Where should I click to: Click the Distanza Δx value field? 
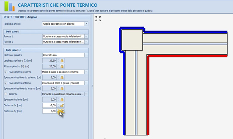point(49,105)
